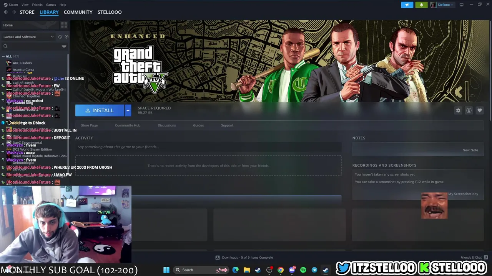Open File Explorer from the taskbar
This screenshot has width=492, height=276.
pyautogui.click(x=247, y=270)
